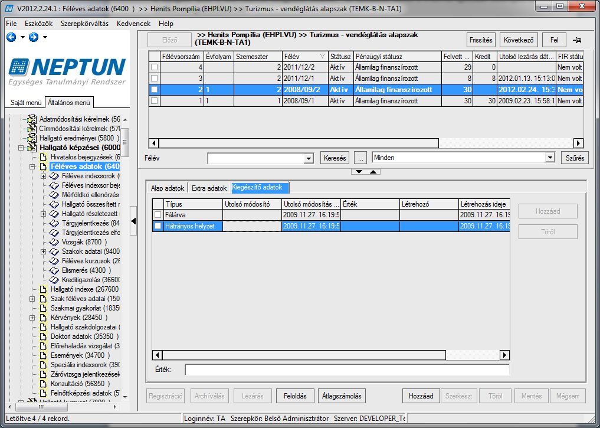600x428 pixels.
Task: Toggle checkbox of selected 2008/09/2 row
Action: (154, 90)
